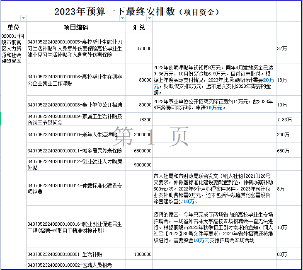Select the 仲裁标准化建设专项经费 project cell

pyautogui.click(x=76, y=189)
